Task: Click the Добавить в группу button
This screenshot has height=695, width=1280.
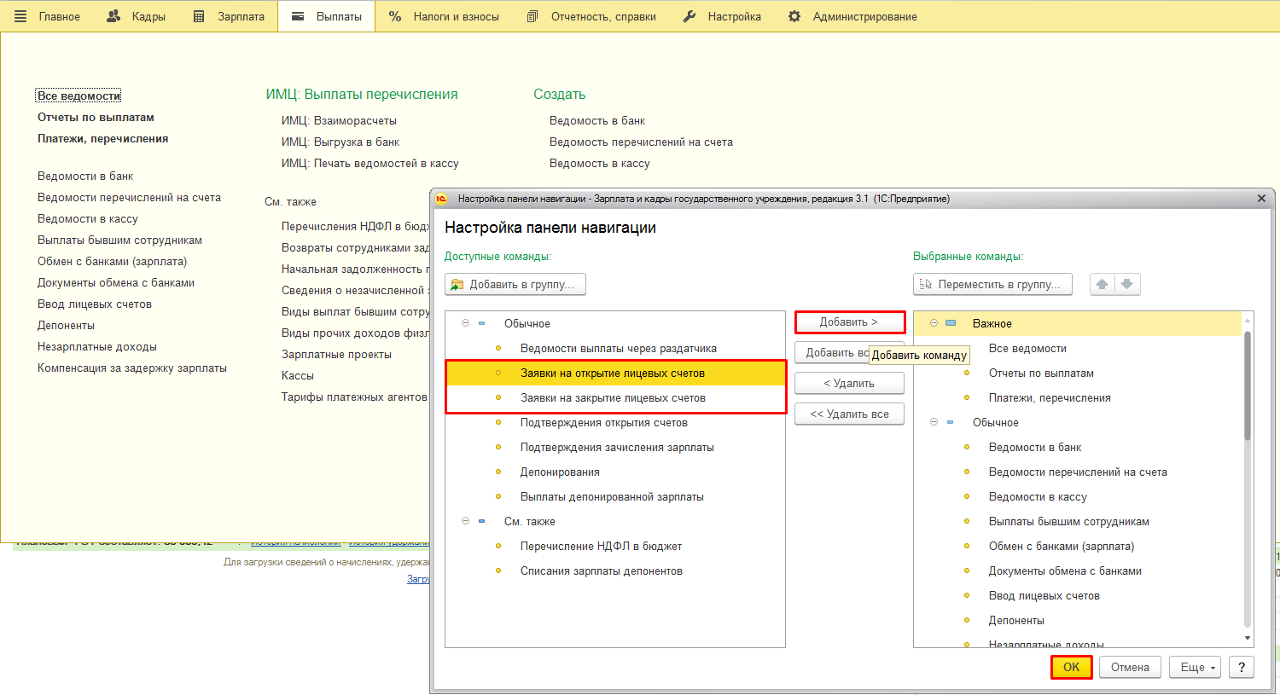Action: tap(515, 285)
